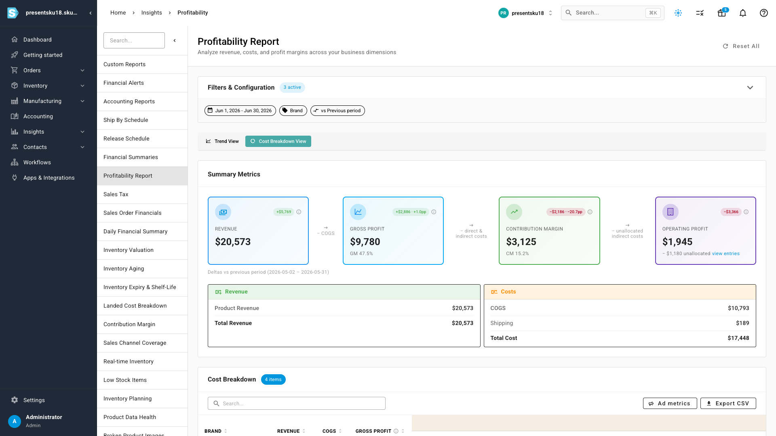Click the Workflows hierarchy icon
776x436 pixels.
click(15, 162)
